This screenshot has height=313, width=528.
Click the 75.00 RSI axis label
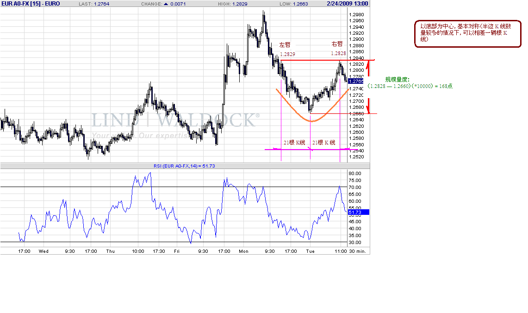354,181
